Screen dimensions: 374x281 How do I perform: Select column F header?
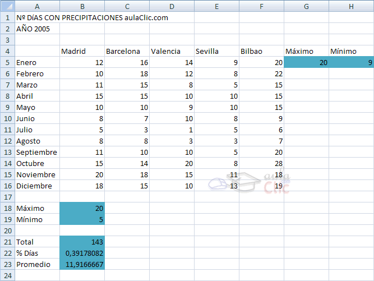[261, 6]
